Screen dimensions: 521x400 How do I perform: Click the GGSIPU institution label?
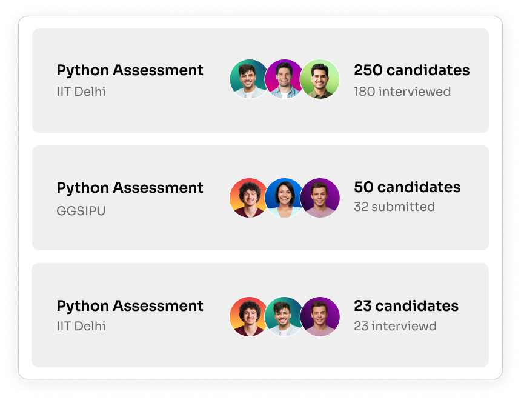tap(81, 211)
